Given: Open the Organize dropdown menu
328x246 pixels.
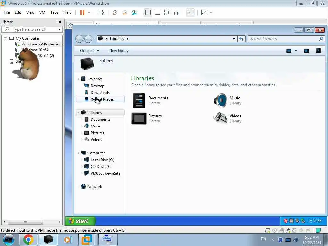Looking at the screenshot, I should [x=90, y=51].
